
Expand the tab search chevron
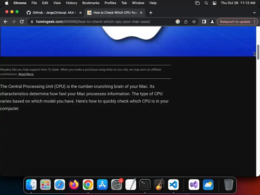pos(254,13)
